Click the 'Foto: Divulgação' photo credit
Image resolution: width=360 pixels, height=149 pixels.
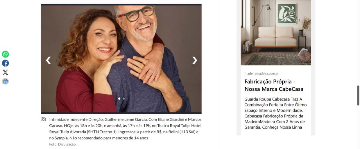[62, 144]
